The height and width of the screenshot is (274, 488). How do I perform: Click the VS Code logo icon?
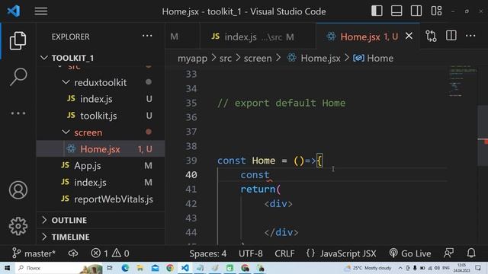[x=14, y=11]
